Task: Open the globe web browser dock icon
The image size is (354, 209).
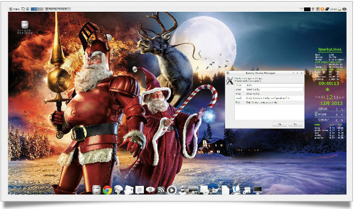Action: pos(118,189)
